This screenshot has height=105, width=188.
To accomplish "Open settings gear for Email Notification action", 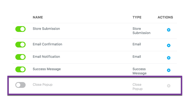I will point(168,58).
